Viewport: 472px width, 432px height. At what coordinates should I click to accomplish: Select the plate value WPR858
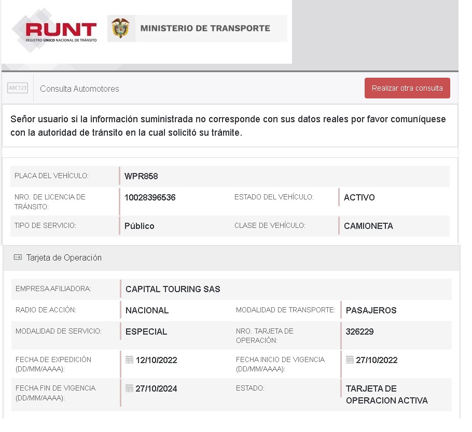141,176
